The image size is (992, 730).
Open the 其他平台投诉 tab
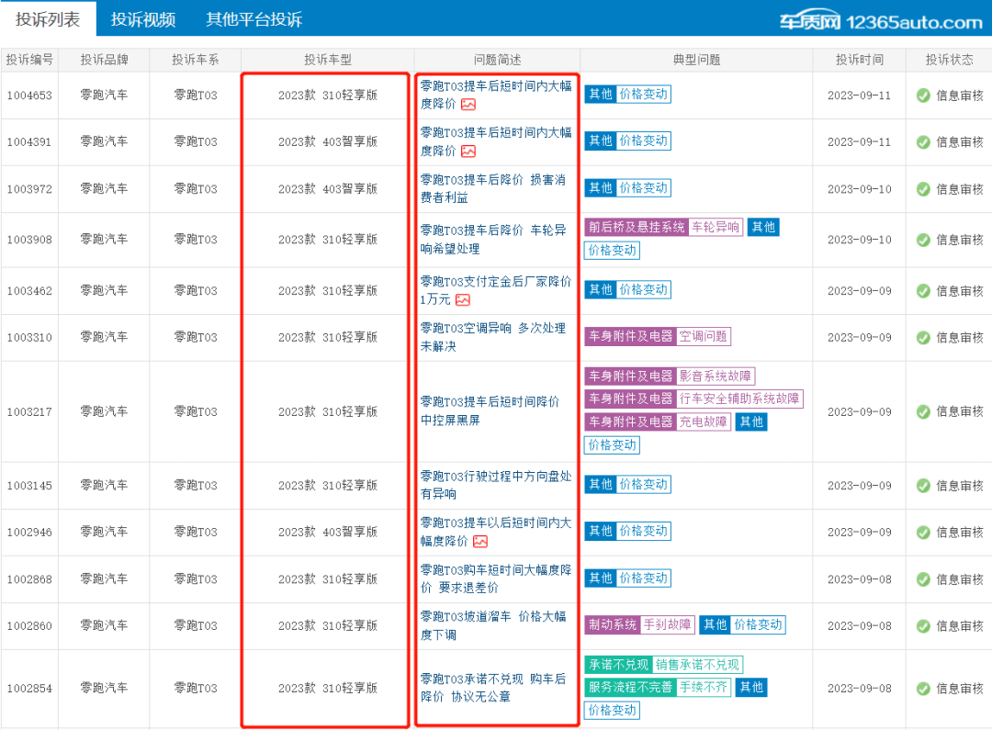254,18
